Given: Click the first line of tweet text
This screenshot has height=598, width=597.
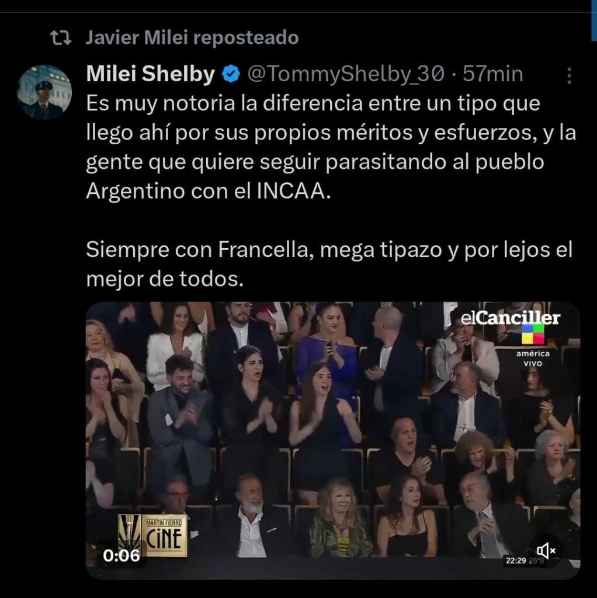Looking at the screenshot, I should [313, 103].
